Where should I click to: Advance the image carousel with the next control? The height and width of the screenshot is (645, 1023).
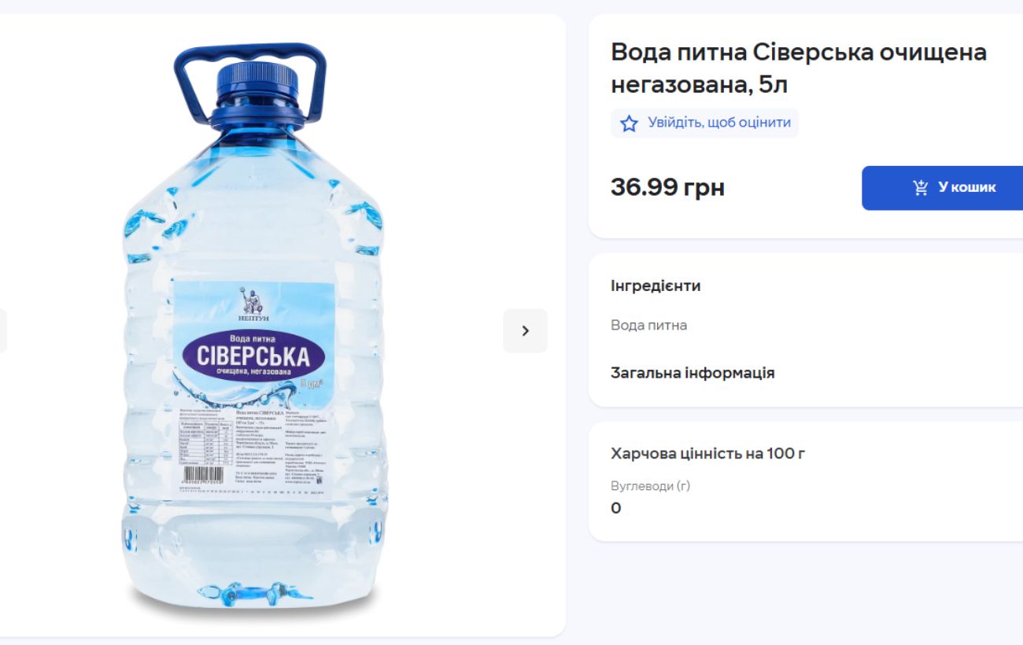tap(526, 330)
